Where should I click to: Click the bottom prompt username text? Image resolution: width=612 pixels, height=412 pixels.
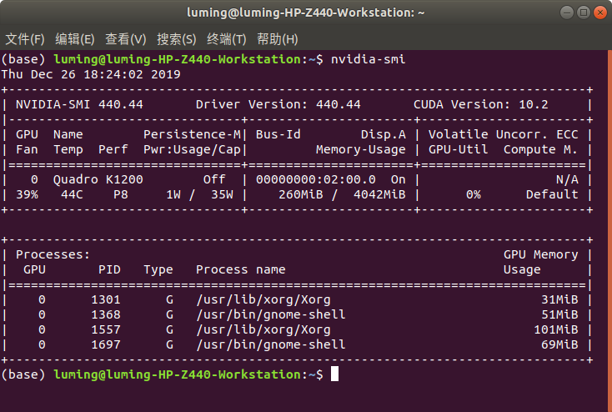pyautogui.click(x=177, y=374)
